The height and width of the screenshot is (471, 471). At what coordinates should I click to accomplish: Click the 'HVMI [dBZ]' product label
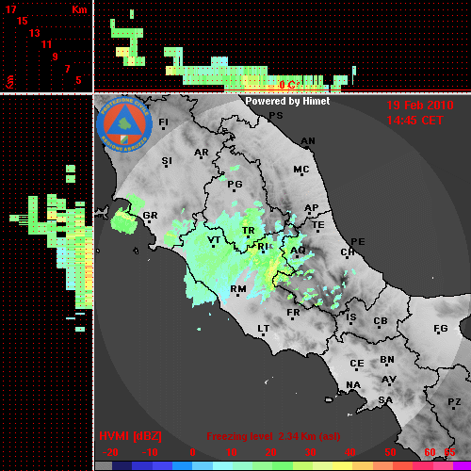(x=130, y=436)
